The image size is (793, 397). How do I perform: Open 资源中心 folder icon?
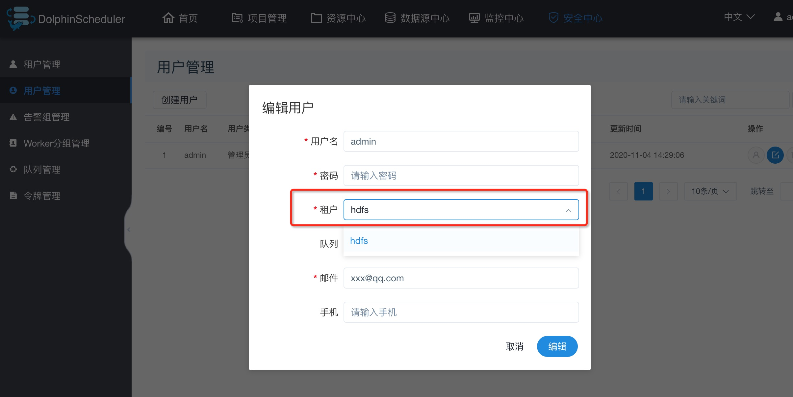pyautogui.click(x=316, y=18)
